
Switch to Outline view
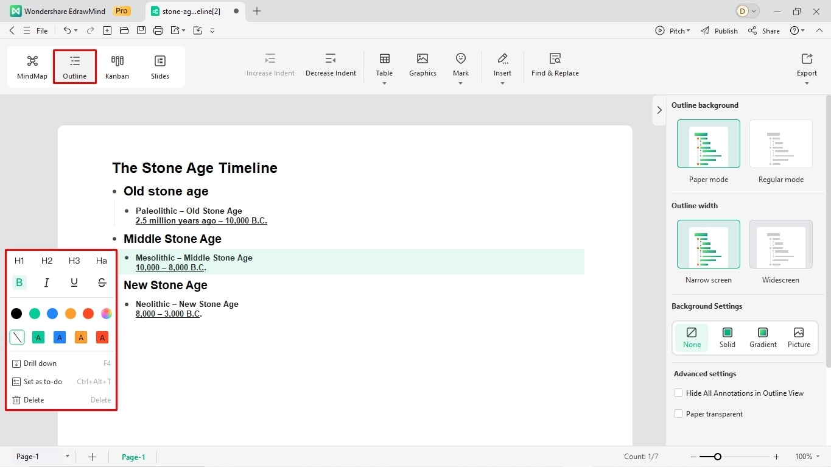pyautogui.click(x=74, y=67)
